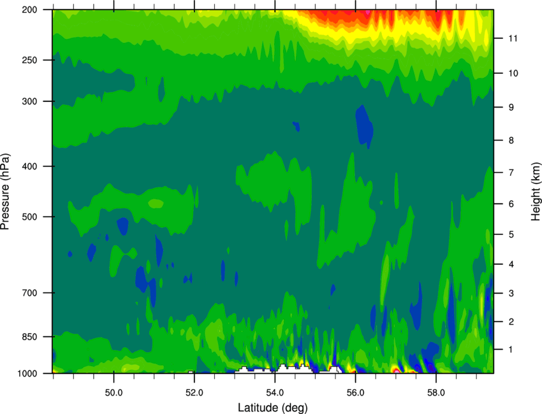This screenshot has height=414, width=542.
Task: Select the 250 hPa tick label
Action: (x=33, y=61)
